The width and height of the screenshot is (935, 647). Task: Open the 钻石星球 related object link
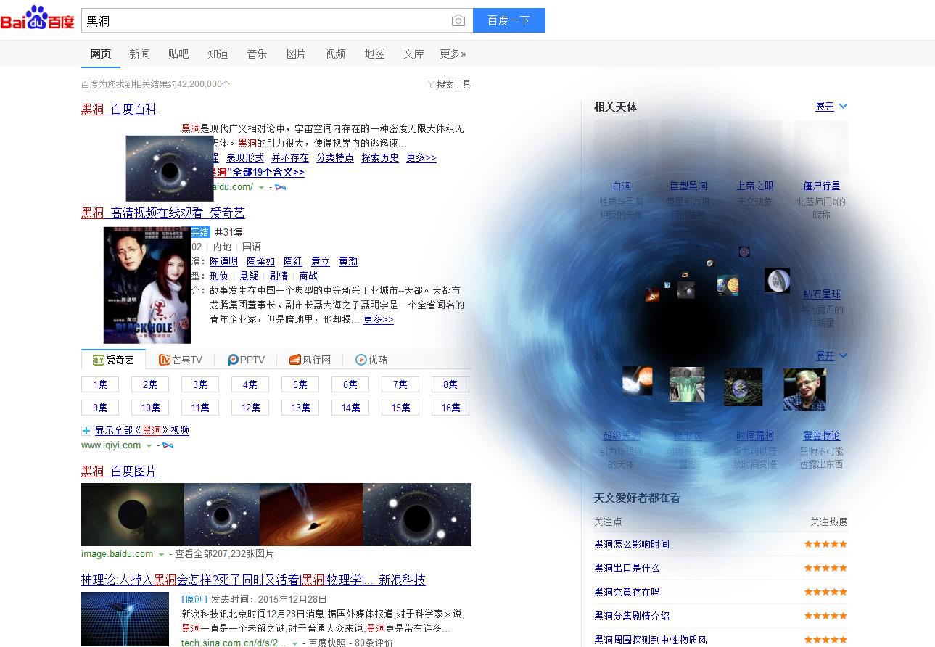822,294
